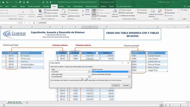Click the Undo arrow icon

pyautogui.click(x=7, y=2)
